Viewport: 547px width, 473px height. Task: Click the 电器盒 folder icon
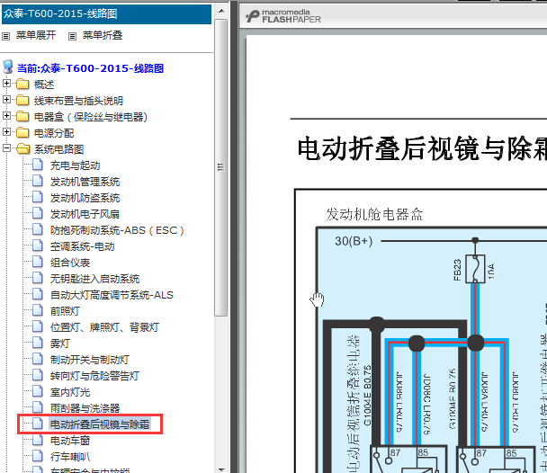click(22, 116)
